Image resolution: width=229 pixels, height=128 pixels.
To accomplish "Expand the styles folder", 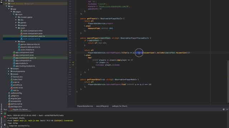I will 9,74.
